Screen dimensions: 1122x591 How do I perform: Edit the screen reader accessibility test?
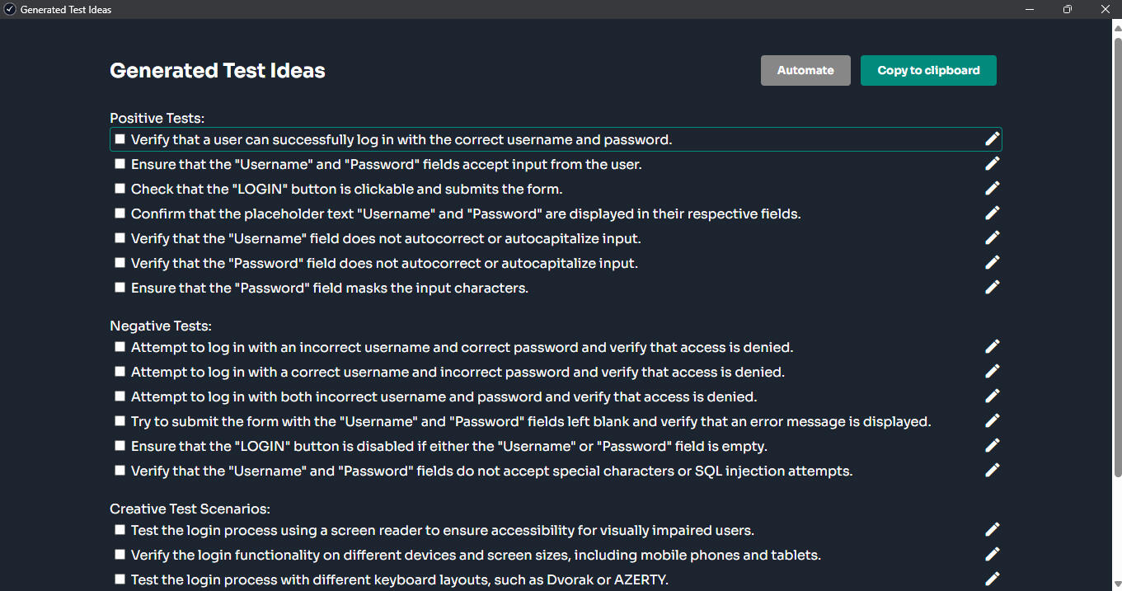993,530
